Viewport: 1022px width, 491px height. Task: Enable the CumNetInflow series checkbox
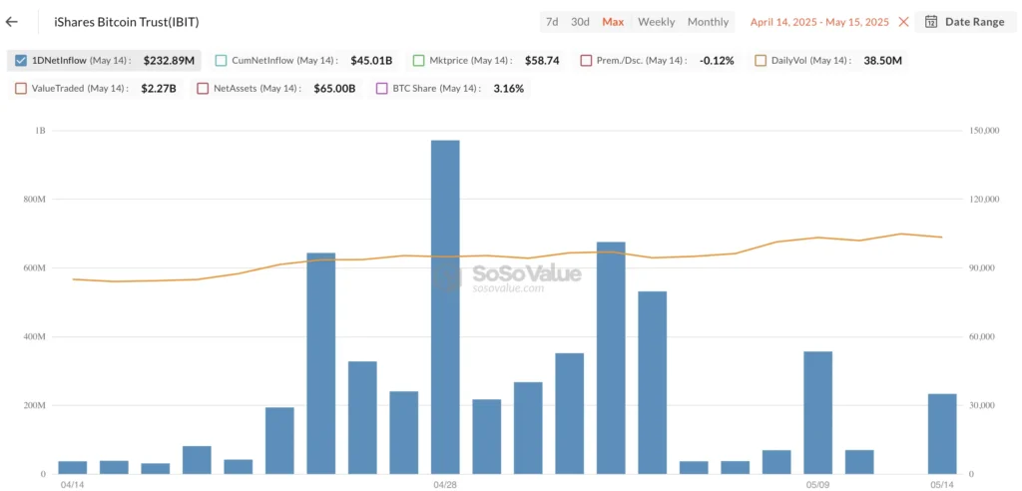point(221,61)
